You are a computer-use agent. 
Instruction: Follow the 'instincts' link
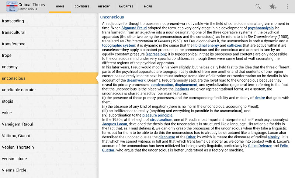click(x=182, y=89)
